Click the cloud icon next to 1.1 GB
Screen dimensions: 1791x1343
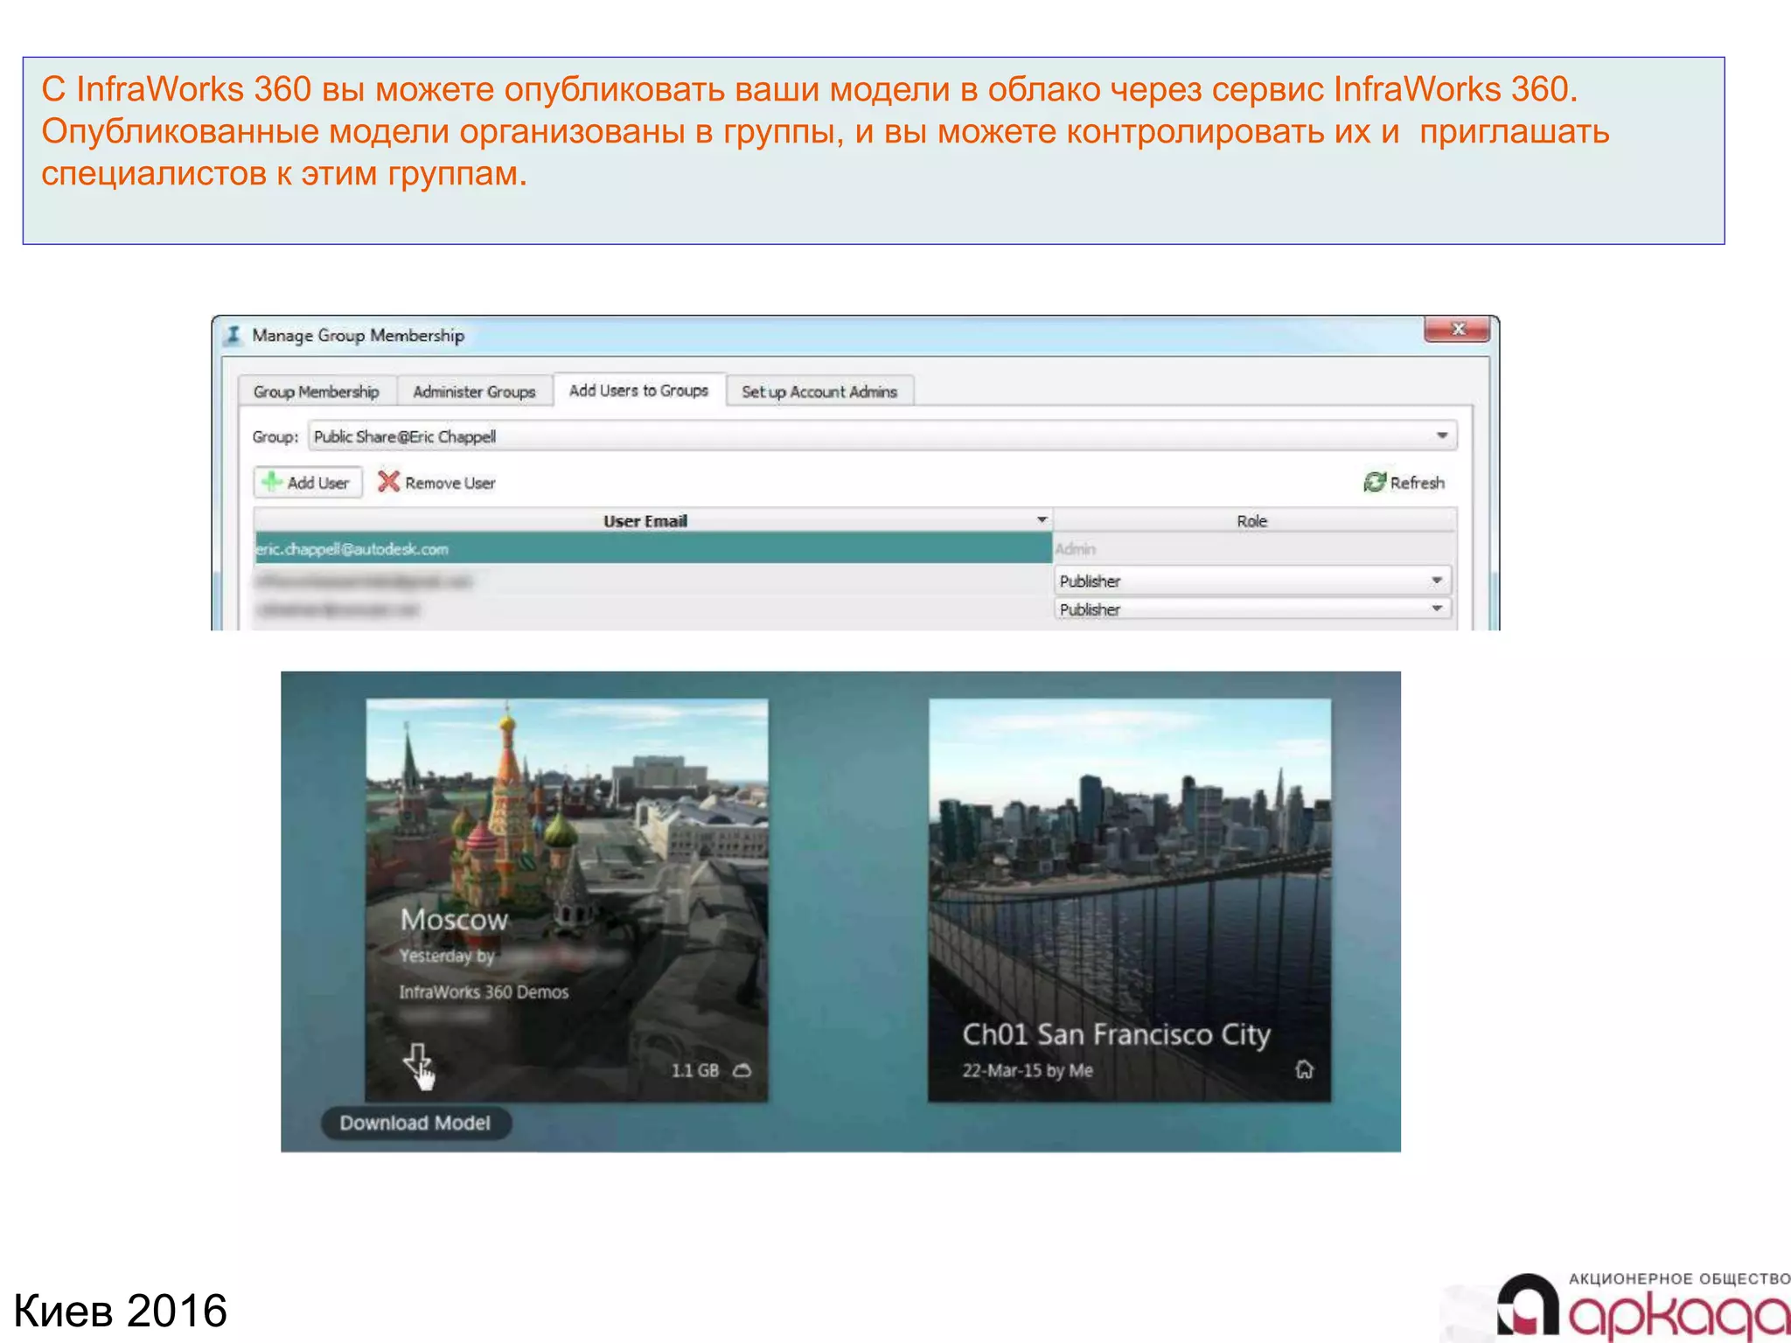(742, 1070)
